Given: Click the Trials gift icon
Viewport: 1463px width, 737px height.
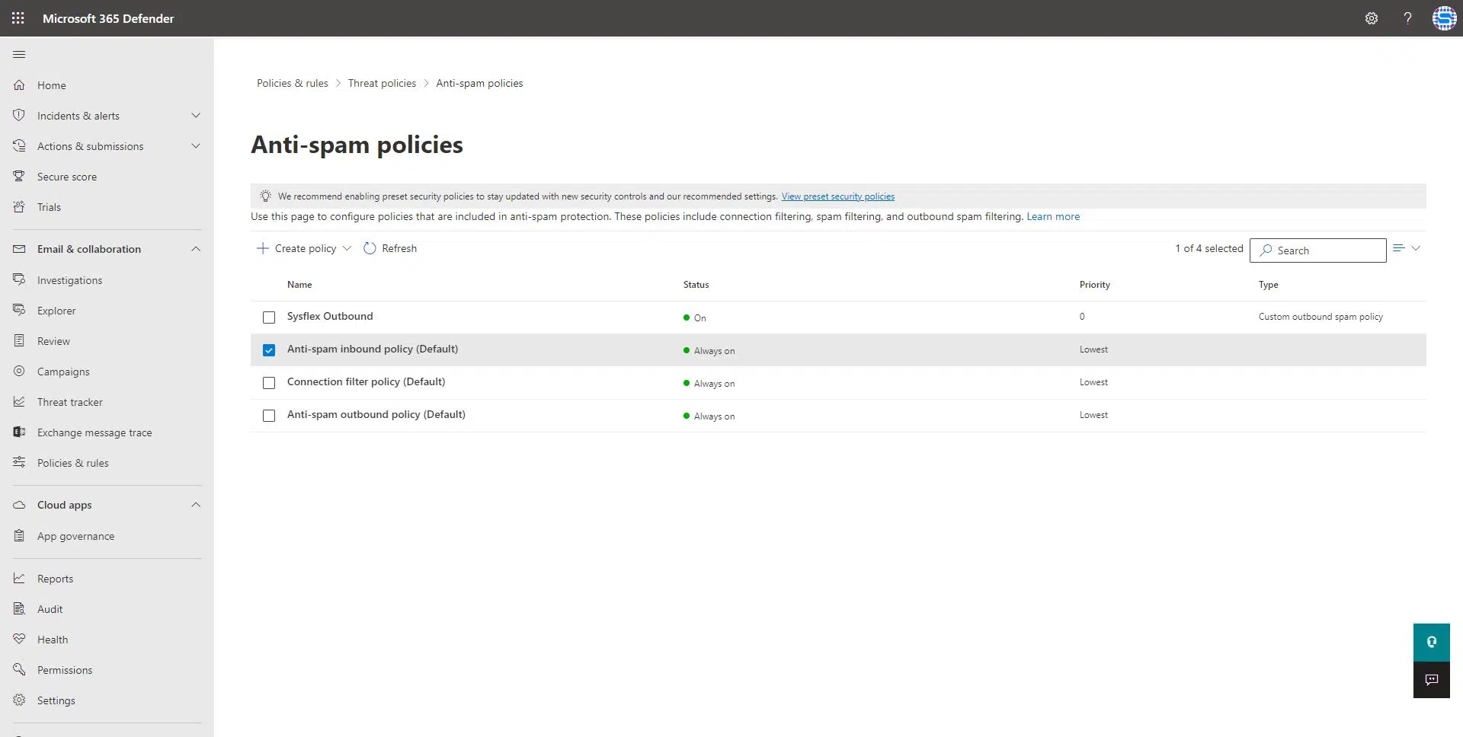Looking at the screenshot, I should [x=20, y=206].
